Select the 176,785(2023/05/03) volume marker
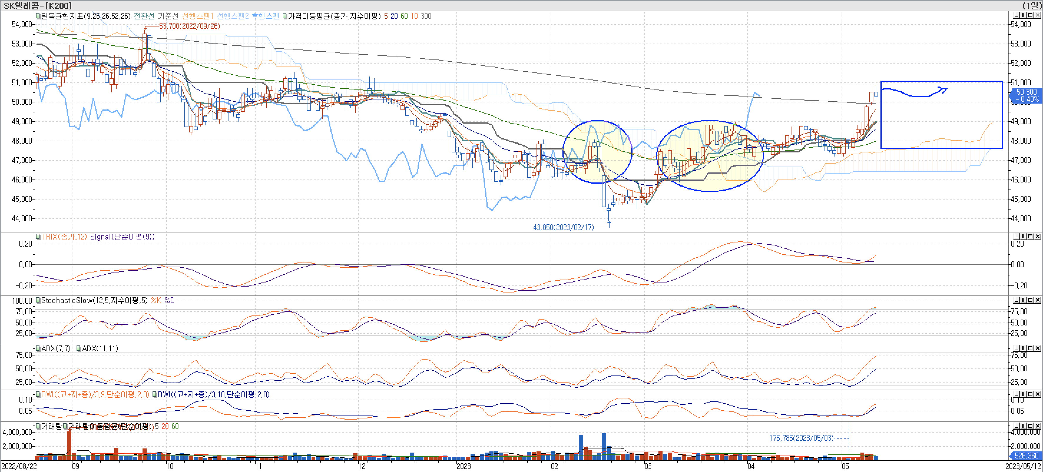 click(x=801, y=438)
